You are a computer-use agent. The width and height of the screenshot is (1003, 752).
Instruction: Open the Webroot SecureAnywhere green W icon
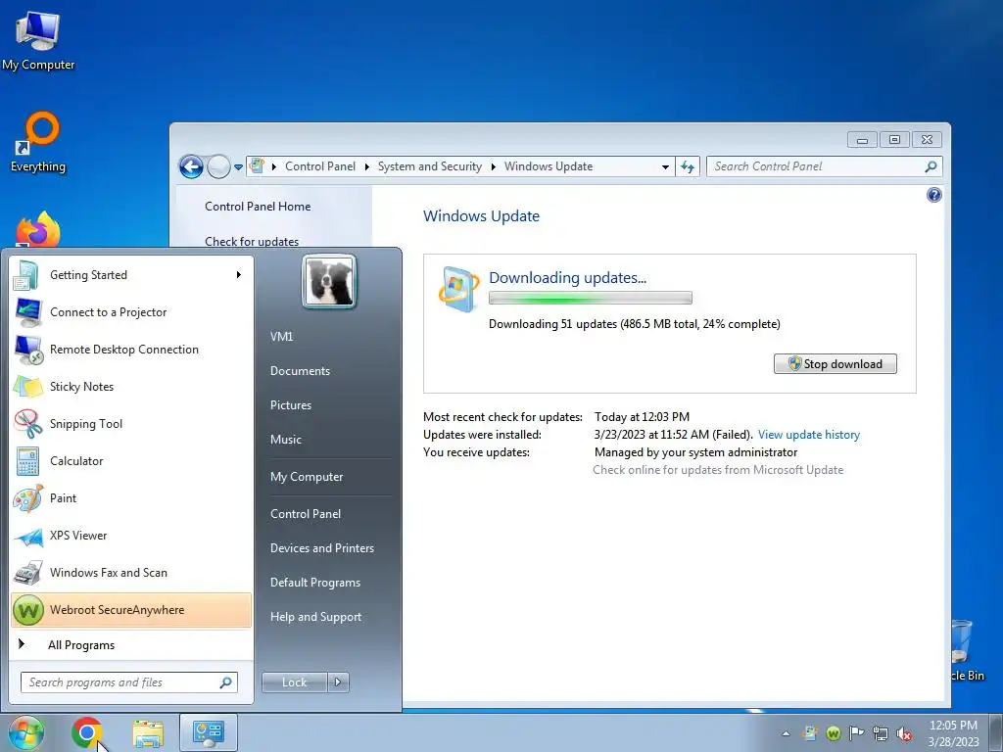pyautogui.click(x=28, y=610)
